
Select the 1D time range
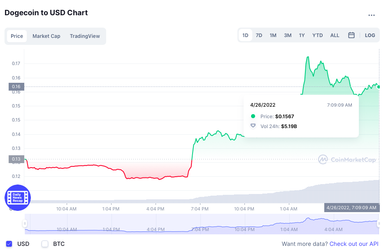(x=245, y=35)
